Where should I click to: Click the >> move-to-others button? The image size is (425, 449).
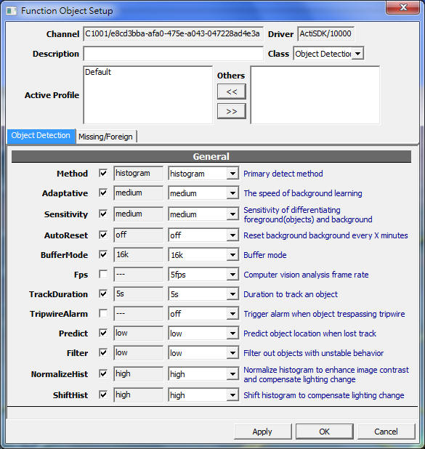tap(232, 111)
